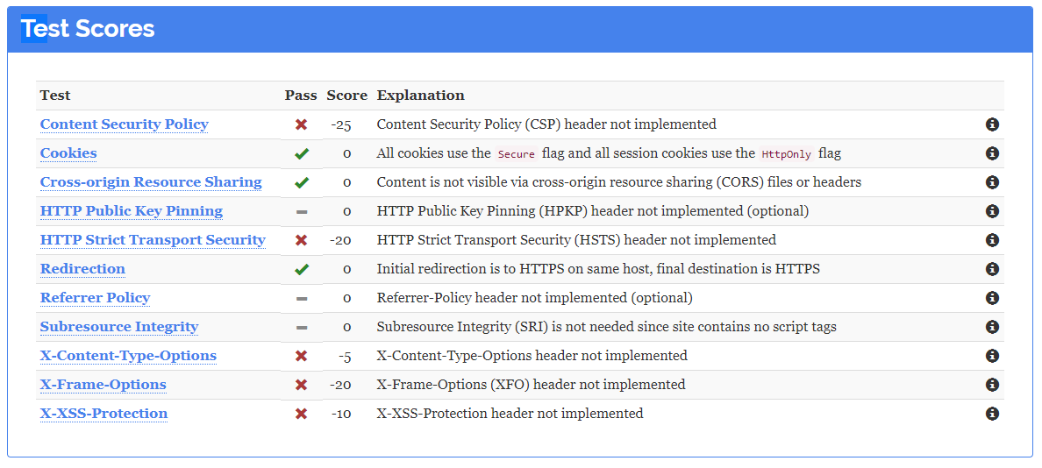Image resolution: width=1042 pixels, height=468 pixels.
Task: Click the Test Scores panel heading
Action: pos(88,29)
